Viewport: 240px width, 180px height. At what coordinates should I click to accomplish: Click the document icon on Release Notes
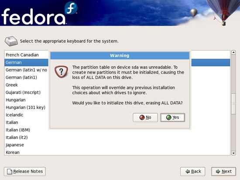click(10, 172)
